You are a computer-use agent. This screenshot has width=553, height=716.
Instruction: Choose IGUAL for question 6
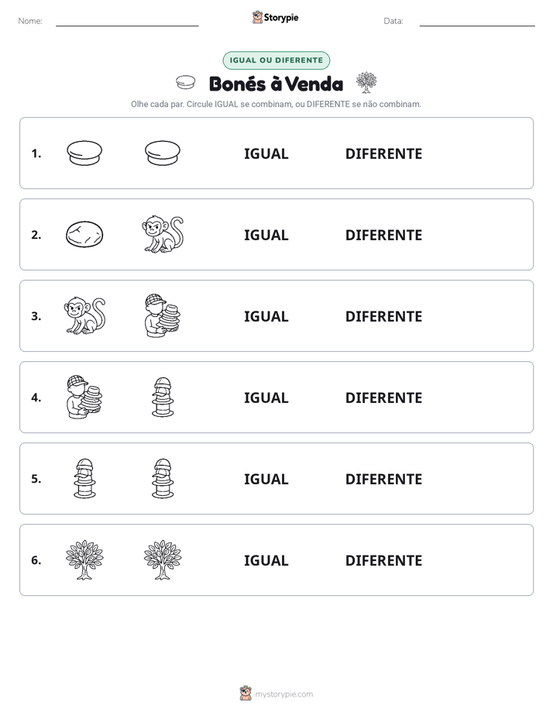coord(266,560)
